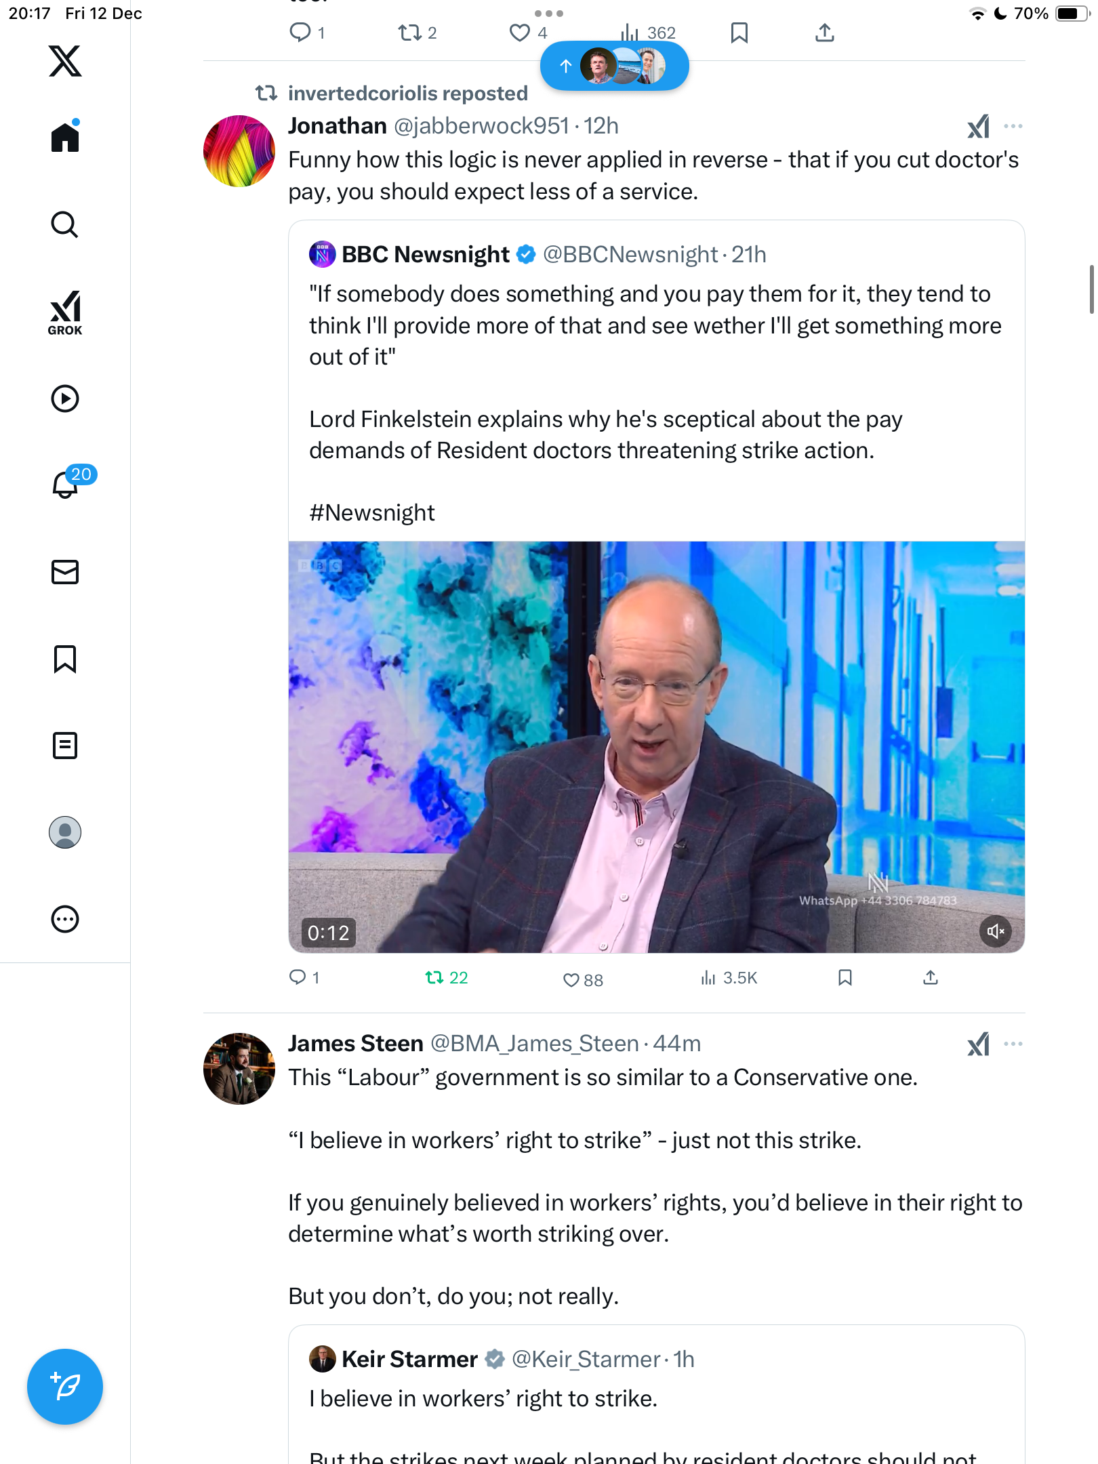
Task: Like Jonathan's post with 88 likes
Action: 571,979
